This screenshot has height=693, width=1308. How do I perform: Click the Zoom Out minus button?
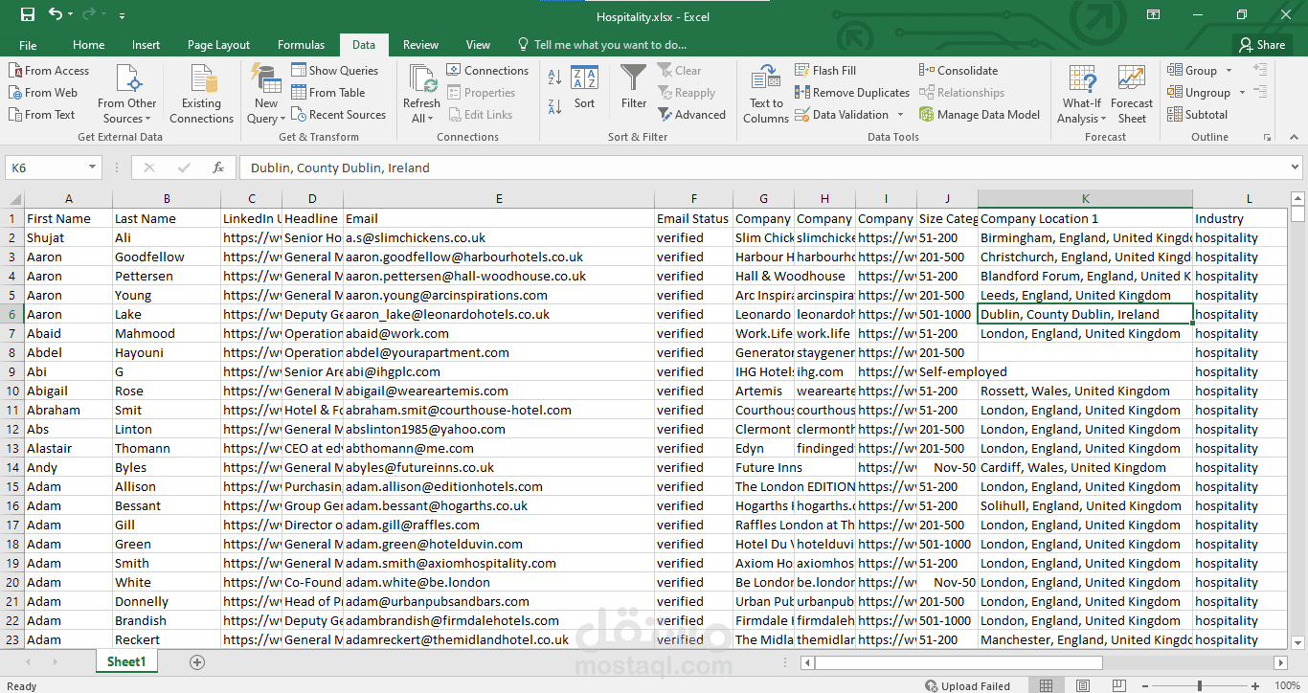(1146, 685)
